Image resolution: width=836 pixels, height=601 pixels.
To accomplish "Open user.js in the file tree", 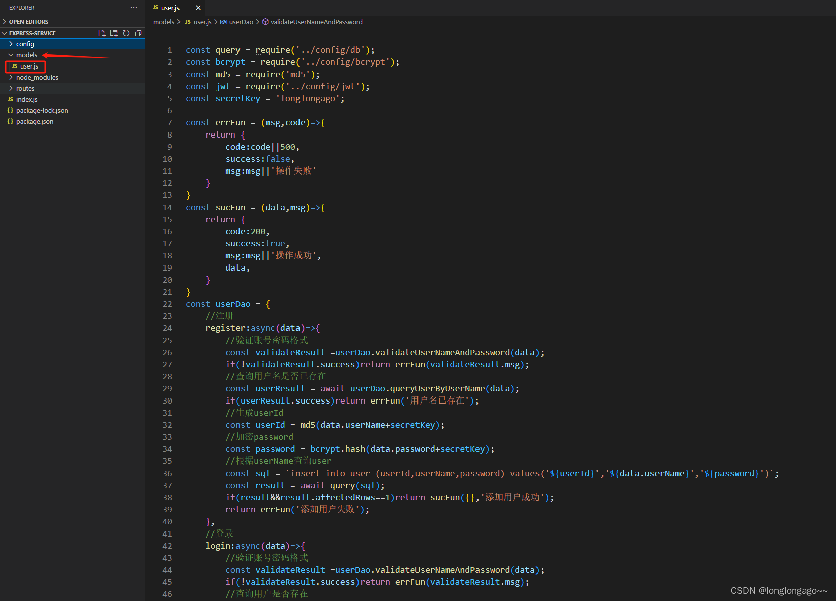I will (x=73, y=66).
